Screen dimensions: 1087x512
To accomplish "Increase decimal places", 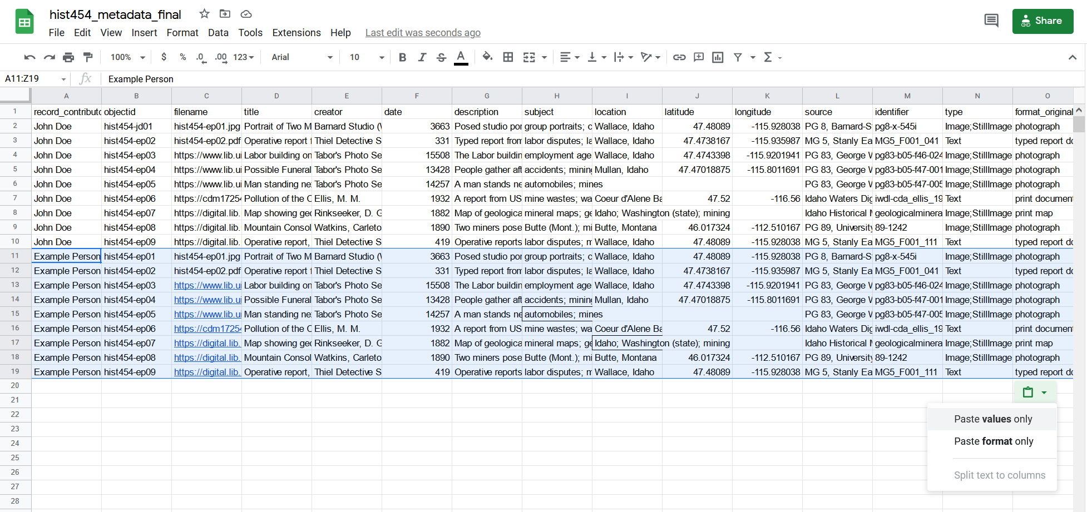I will click(x=221, y=57).
